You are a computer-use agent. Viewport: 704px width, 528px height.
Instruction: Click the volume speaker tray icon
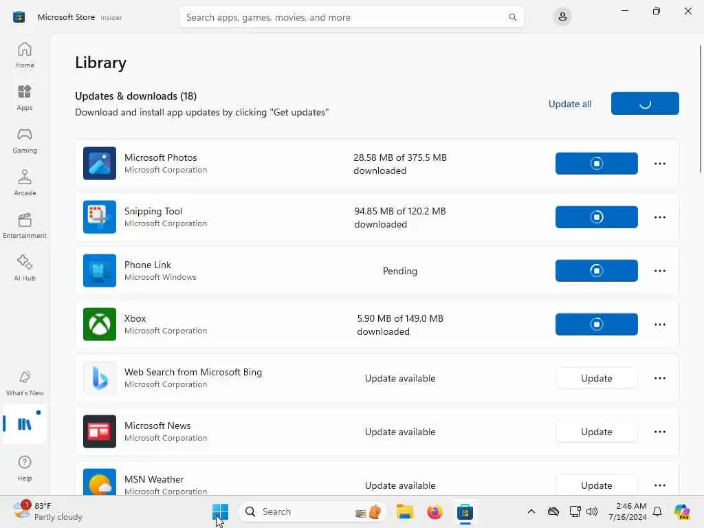(592, 511)
